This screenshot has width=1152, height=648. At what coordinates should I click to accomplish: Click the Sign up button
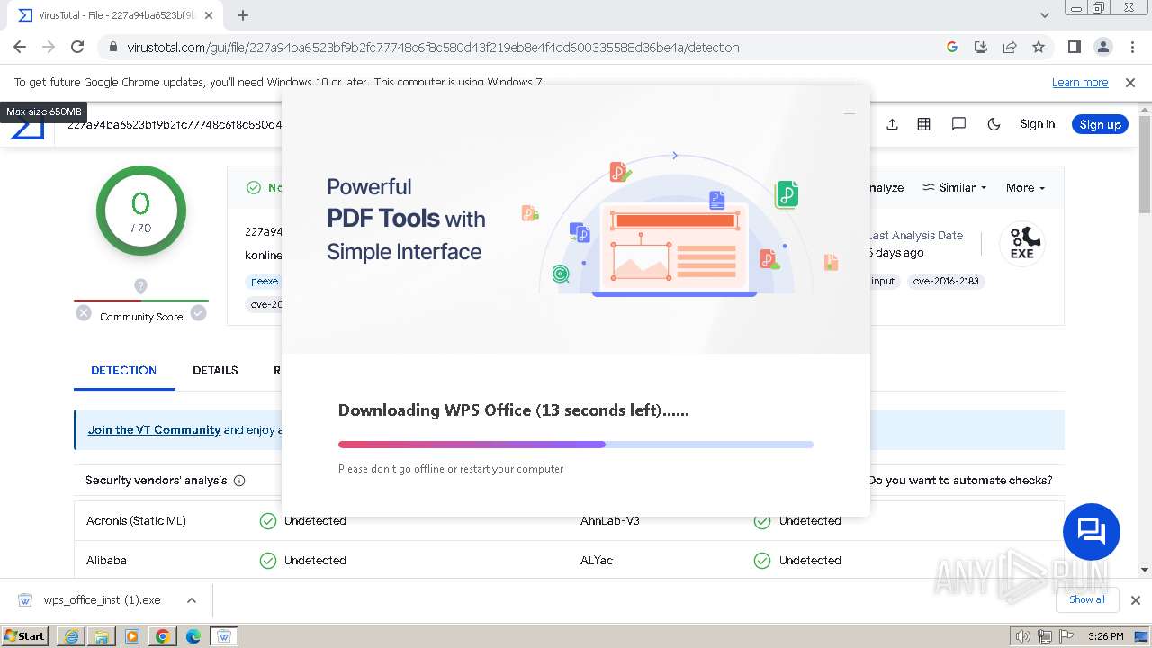pyautogui.click(x=1100, y=124)
